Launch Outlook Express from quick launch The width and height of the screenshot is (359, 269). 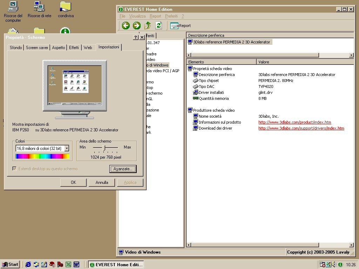point(36,264)
